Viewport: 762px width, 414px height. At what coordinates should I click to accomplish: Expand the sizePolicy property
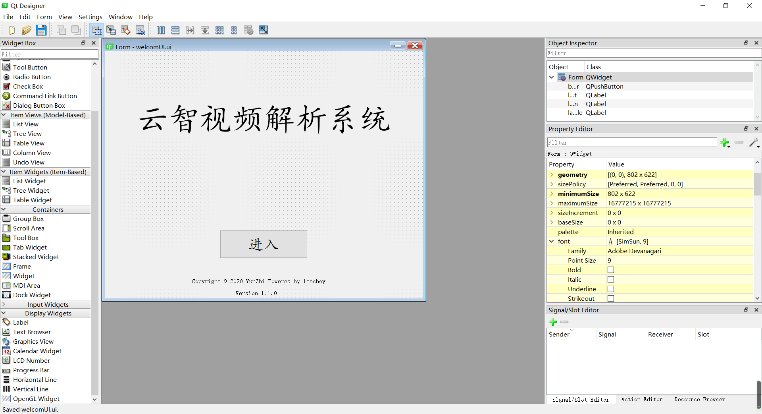pos(552,184)
